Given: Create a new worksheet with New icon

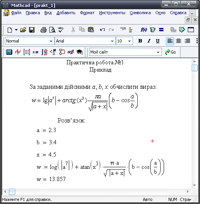Looking at the screenshot, I should point(10,30).
